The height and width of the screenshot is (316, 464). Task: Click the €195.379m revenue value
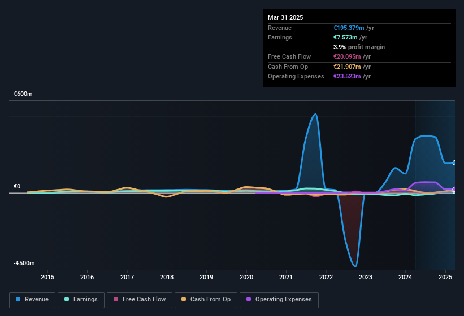[x=349, y=28]
